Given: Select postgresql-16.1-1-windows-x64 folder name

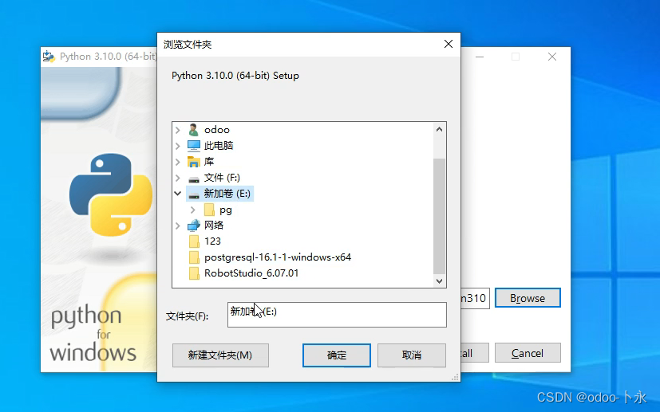Looking at the screenshot, I should (278, 257).
